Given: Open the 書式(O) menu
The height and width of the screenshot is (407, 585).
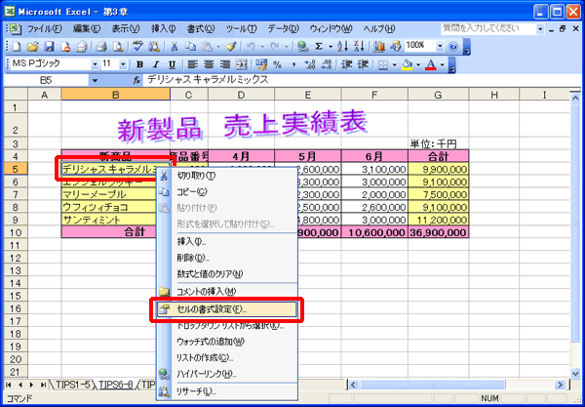Looking at the screenshot, I should (x=201, y=28).
